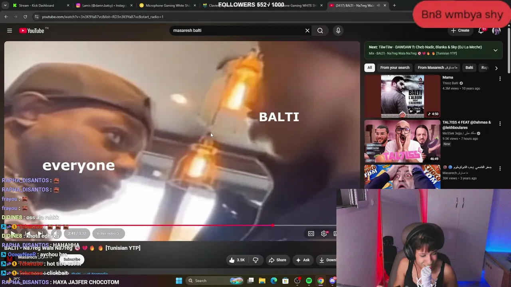
Task: Select the 'From Masarech' chip
Action: [x=438, y=68]
